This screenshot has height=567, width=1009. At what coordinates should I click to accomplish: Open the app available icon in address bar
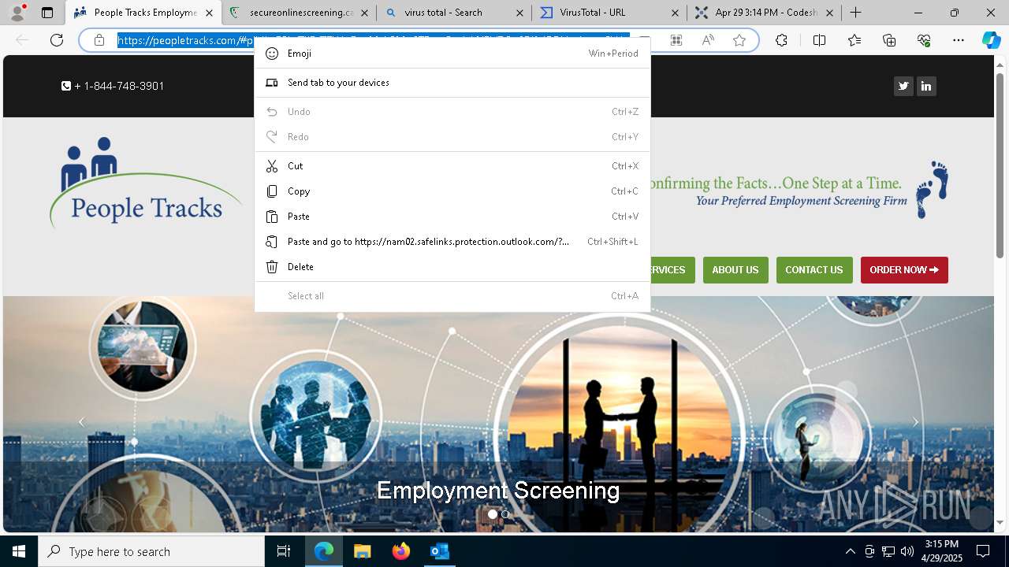tap(676, 40)
